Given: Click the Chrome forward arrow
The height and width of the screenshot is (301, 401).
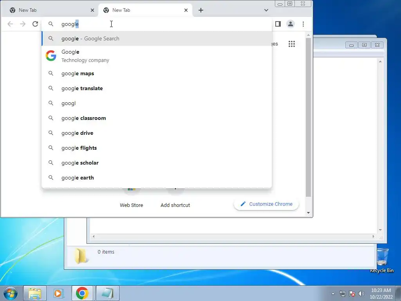Looking at the screenshot, I should tap(23, 24).
